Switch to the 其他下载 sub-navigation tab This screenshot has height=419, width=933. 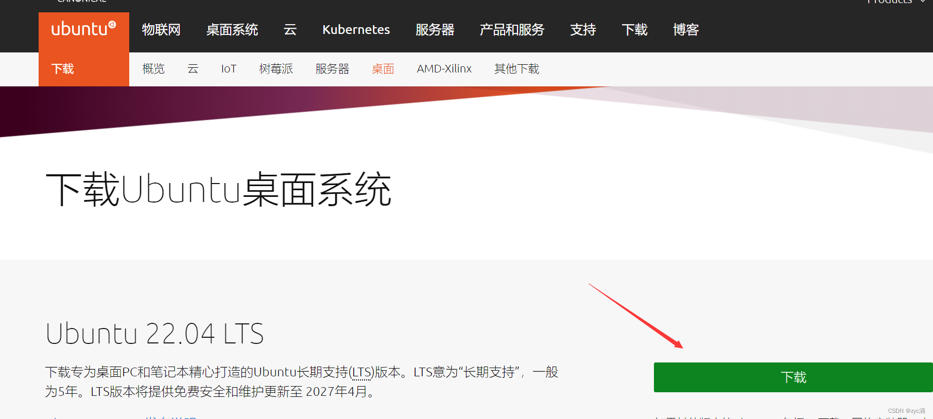tap(517, 69)
